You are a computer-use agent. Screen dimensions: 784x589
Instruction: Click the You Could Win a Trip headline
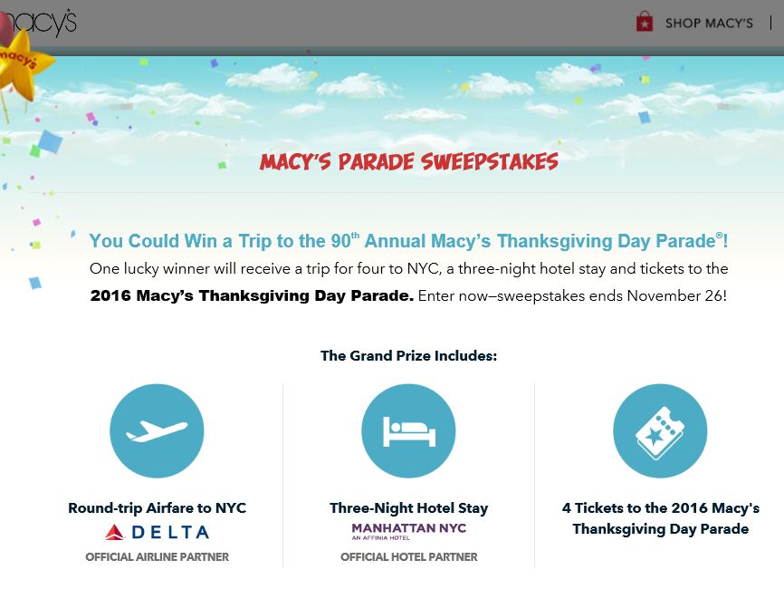[x=408, y=241]
